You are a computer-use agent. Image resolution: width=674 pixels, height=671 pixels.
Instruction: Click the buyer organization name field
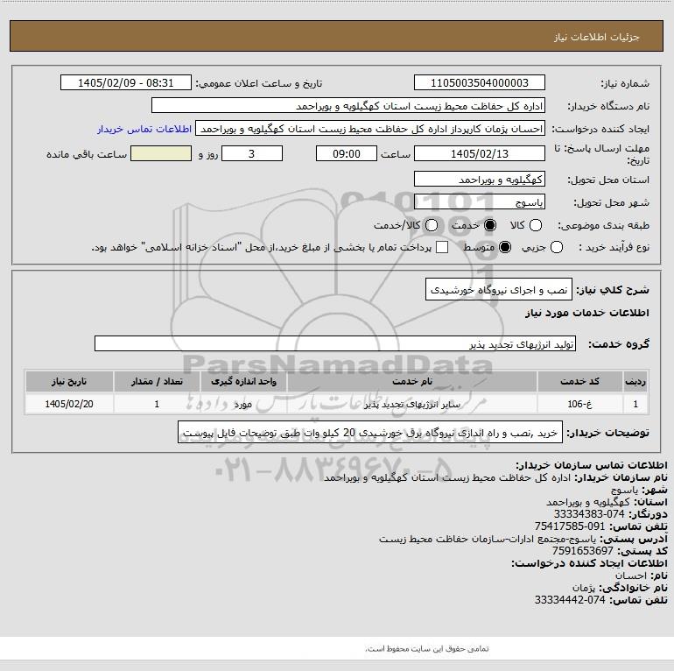click(x=348, y=105)
